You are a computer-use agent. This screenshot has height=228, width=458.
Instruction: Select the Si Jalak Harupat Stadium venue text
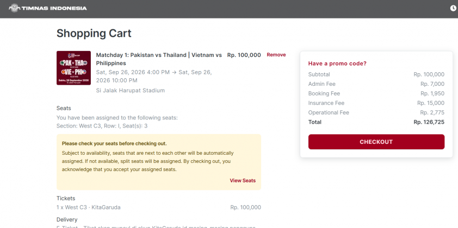pyautogui.click(x=130, y=90)
